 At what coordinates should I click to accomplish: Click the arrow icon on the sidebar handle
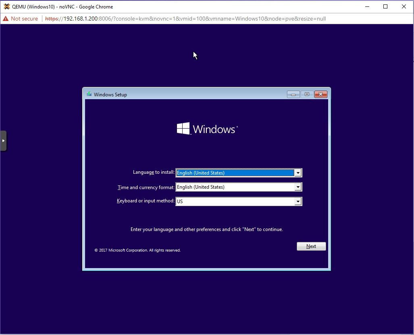click(x=4, y=141)
